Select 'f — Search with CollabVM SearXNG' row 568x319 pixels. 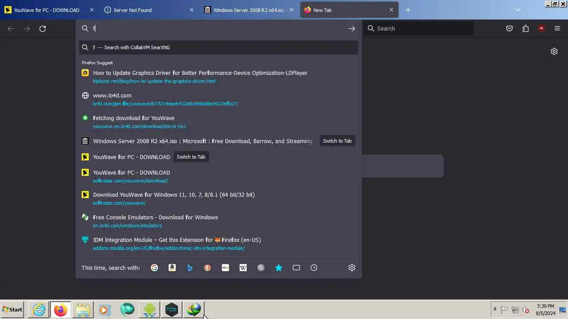point(219,47)
